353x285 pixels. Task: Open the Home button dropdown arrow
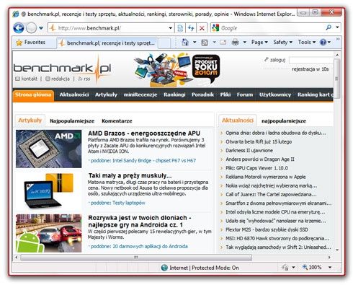195,43
